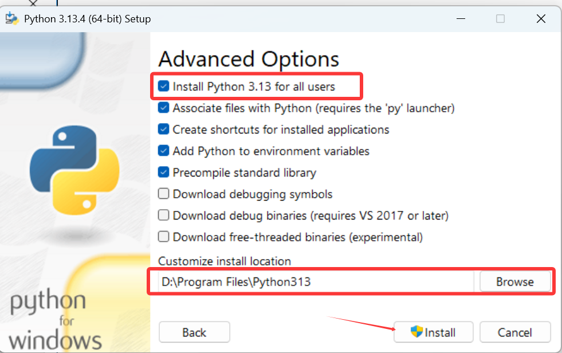This screenshot has width=562, height=353.
Task: Enable Download debugging symbols
Action: (x=163, y=194)
